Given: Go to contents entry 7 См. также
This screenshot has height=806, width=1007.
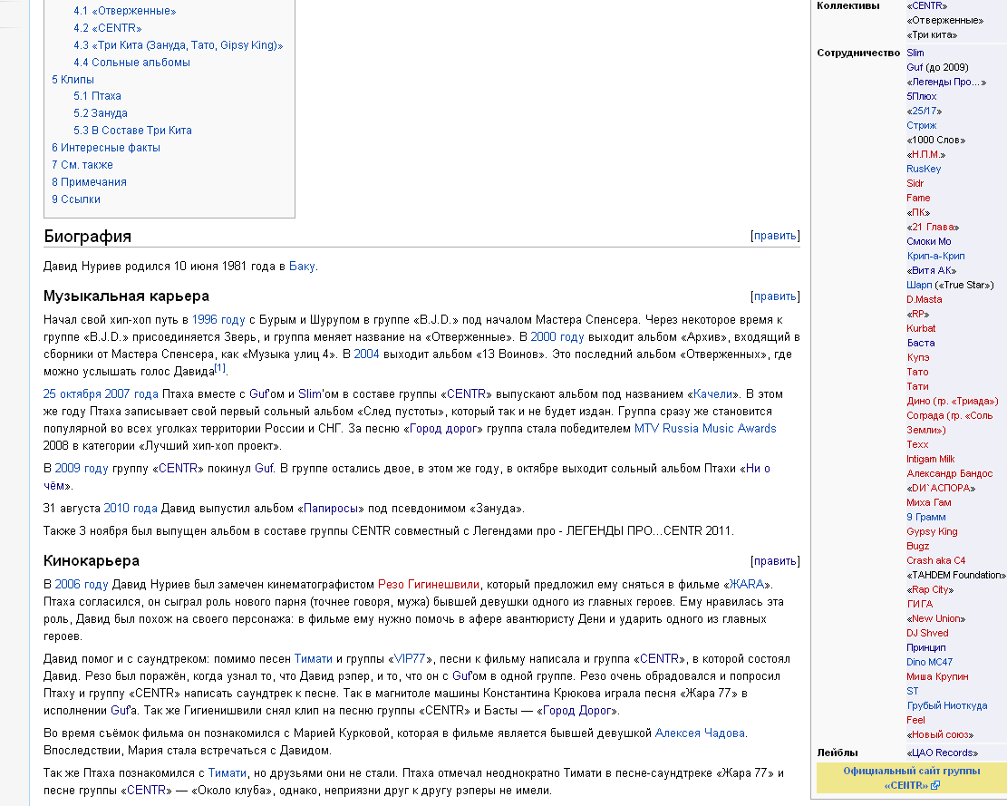Looking at the screenshot, I should [x=82, y=165].
